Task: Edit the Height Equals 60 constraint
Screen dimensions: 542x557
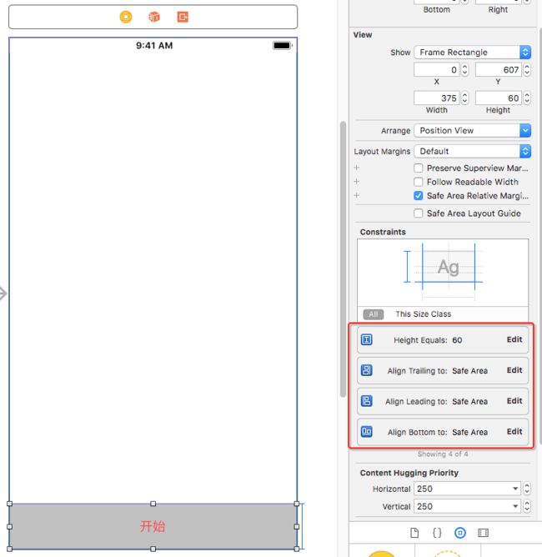Action: coord(514,339)
